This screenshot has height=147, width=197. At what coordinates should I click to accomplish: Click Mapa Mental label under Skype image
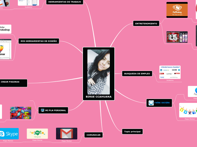point(8,141)
